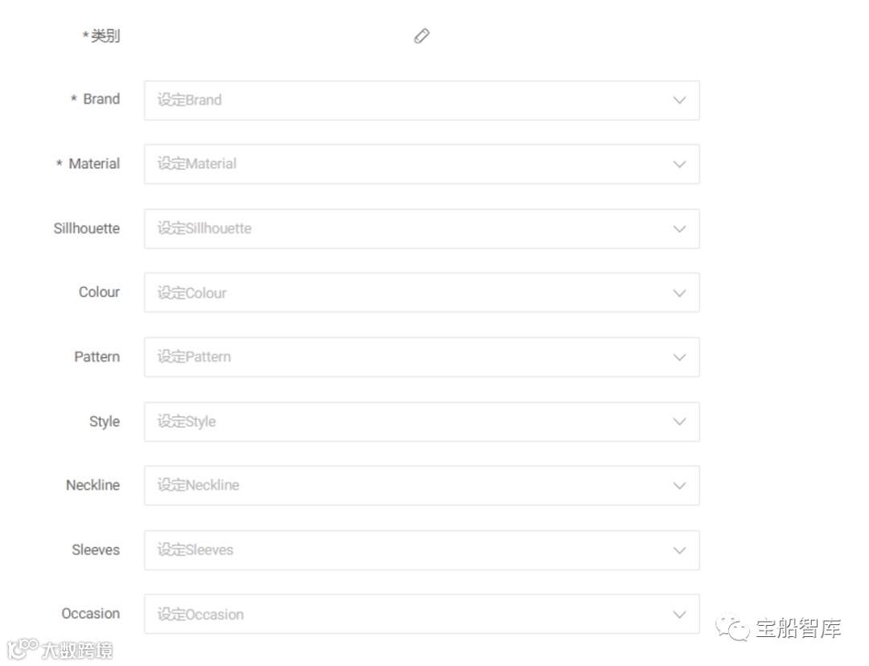
Task: Click the Sleeves chevron arrow
Action: click(x=679, y=550)
